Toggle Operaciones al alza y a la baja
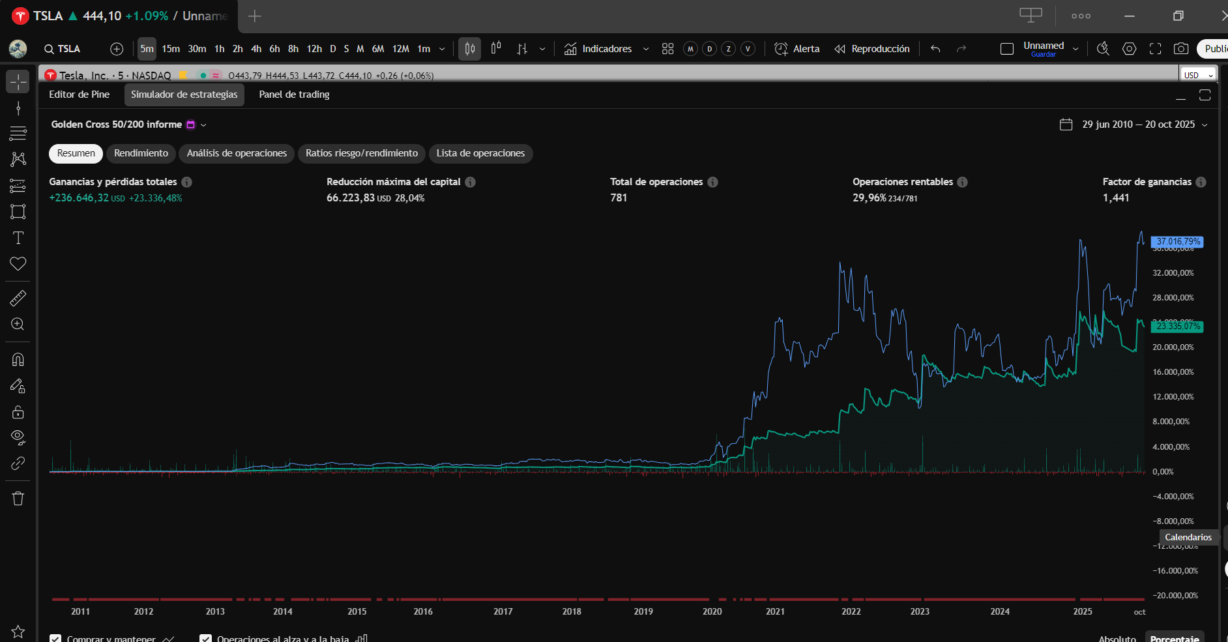Viewport: 1228px width, 642px height. point(206,638)
